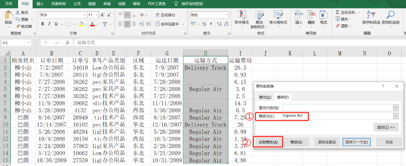Apply percent style (%)
Viewport: 406px width, 166px height.
[204, 24]
